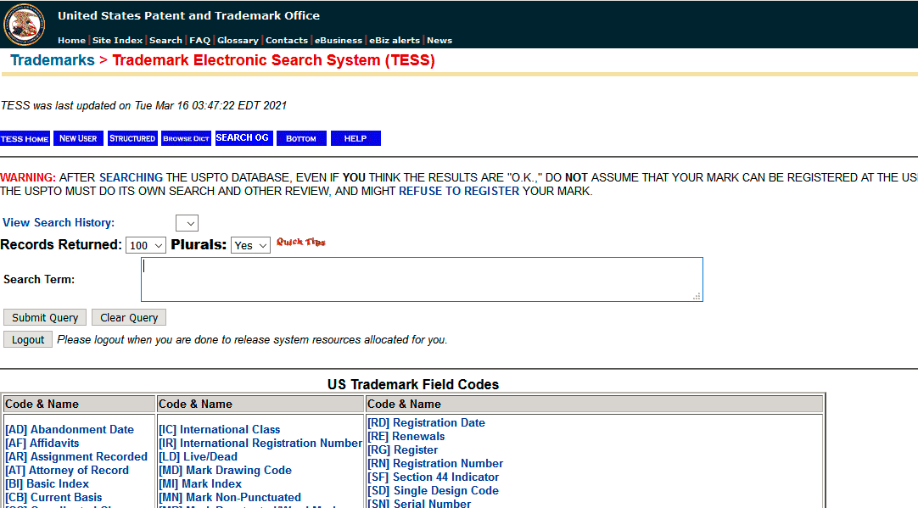The image size is (918, 508).
Task: Open the [MN] Mark Non-Punctuated field code
Action: (x=229, y=497)
